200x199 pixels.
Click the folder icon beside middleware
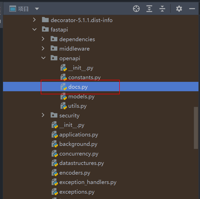coord(54,48)
